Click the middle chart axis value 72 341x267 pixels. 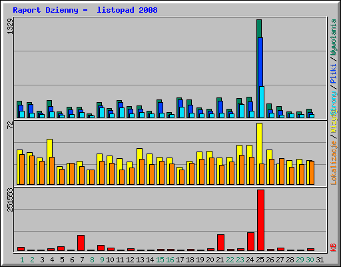(10, 125)
